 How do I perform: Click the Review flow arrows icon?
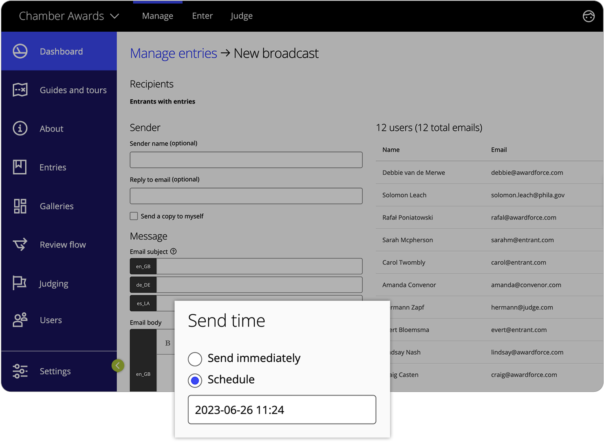[x=19, y=244]
